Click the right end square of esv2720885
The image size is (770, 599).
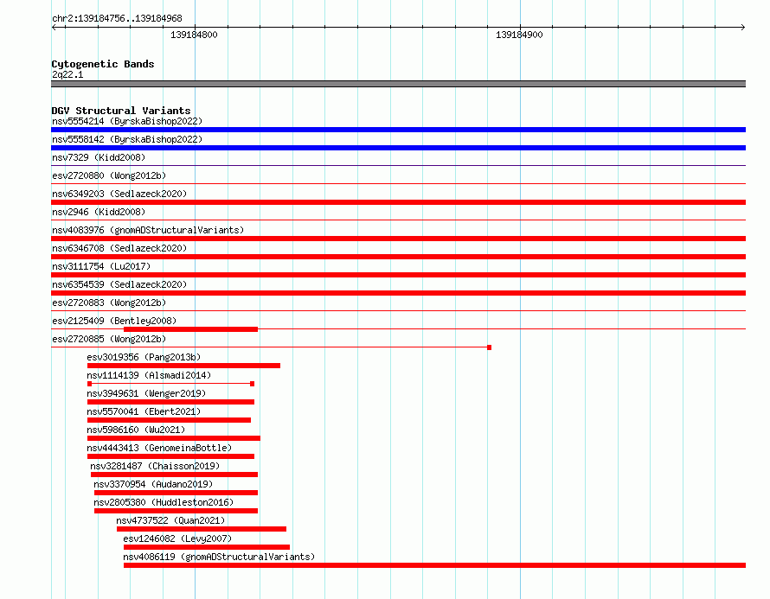(489, 347)
